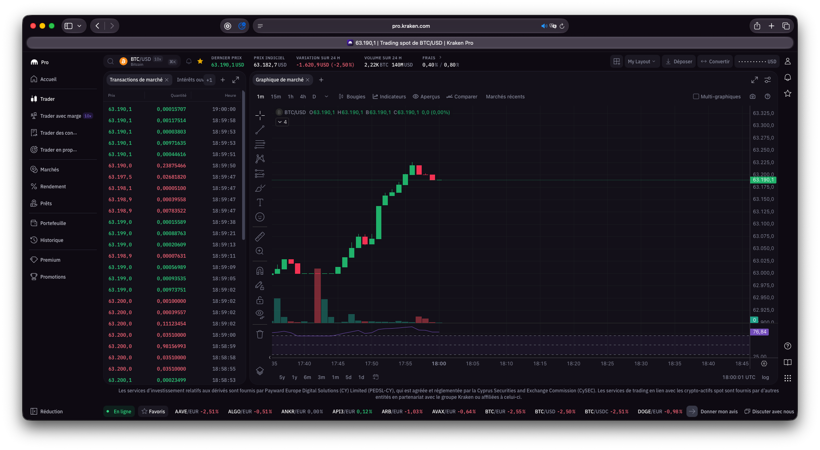Select the ruler measure tool
The height and width of the screenshot is (450, 820).
(260, 236)
